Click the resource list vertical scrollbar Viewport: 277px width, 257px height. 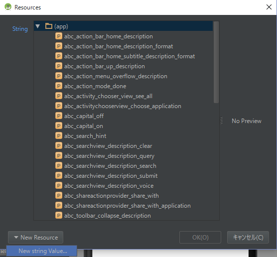tap(216, 62)
